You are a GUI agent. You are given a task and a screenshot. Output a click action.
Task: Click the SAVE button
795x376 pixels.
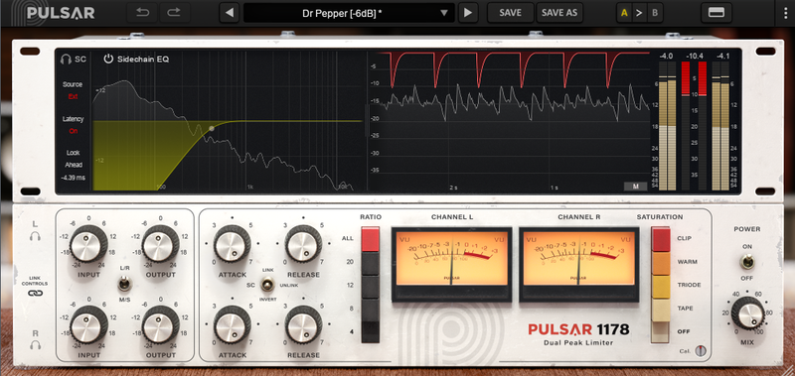point(510,13)
